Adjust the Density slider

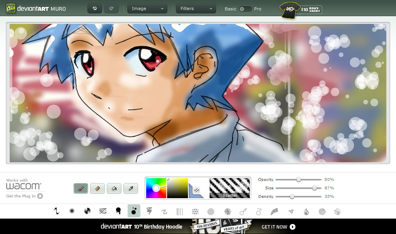tap(299, 197)
